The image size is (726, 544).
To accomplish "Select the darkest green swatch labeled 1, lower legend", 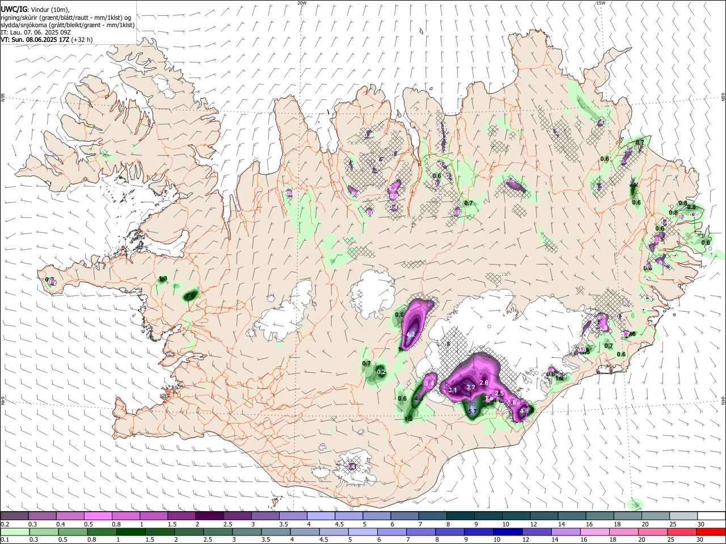I will coord(132,532).
